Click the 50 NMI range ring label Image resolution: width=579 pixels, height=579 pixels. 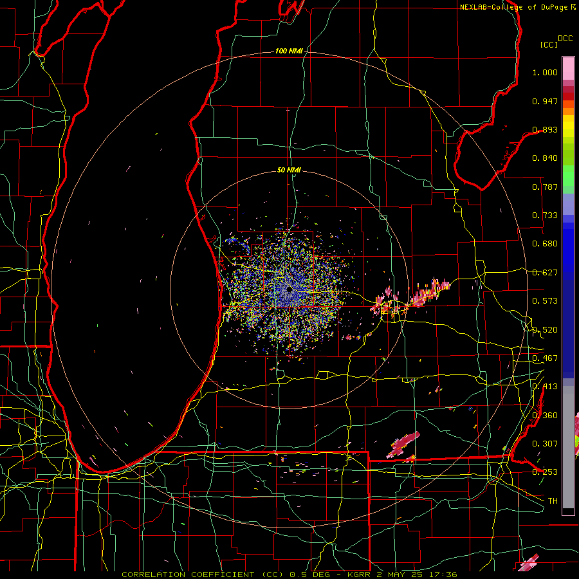click(289, 170)
